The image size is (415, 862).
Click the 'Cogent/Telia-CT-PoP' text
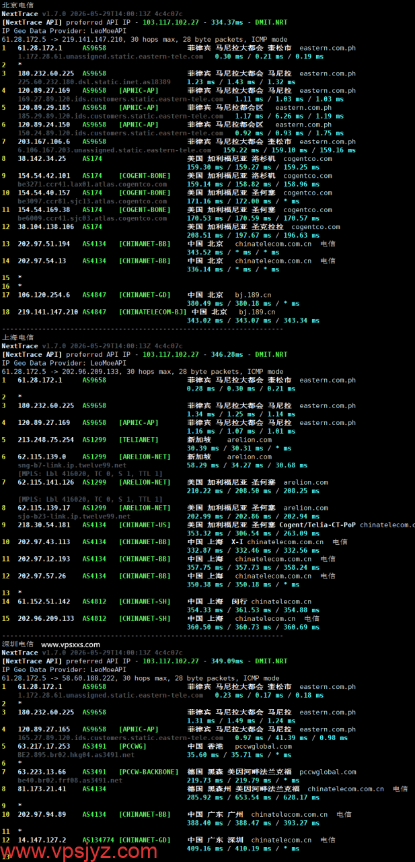tap(317, 525)
